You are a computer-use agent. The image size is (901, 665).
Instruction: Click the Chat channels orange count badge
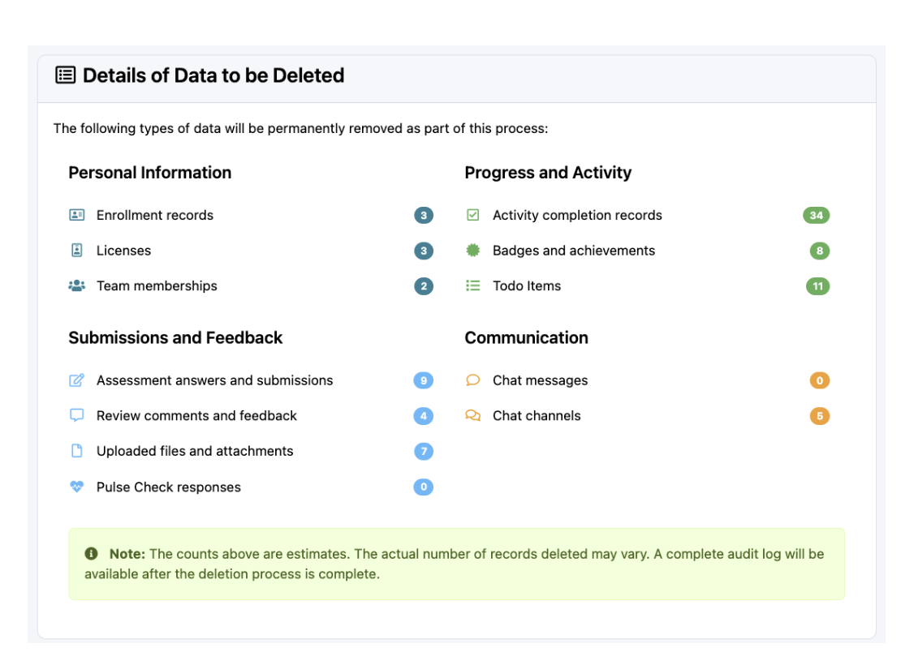pos(820,416)
